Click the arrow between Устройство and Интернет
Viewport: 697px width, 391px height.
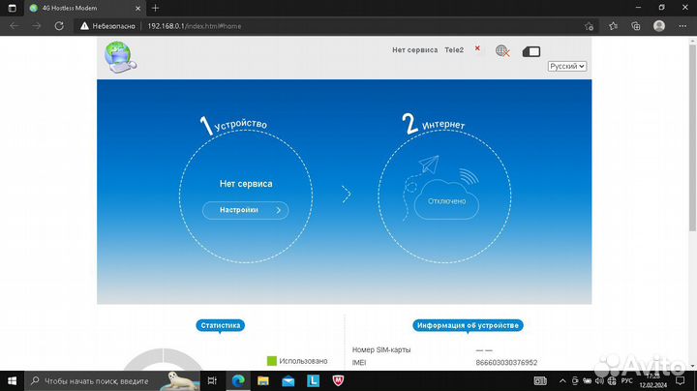(x=347, y=195)
